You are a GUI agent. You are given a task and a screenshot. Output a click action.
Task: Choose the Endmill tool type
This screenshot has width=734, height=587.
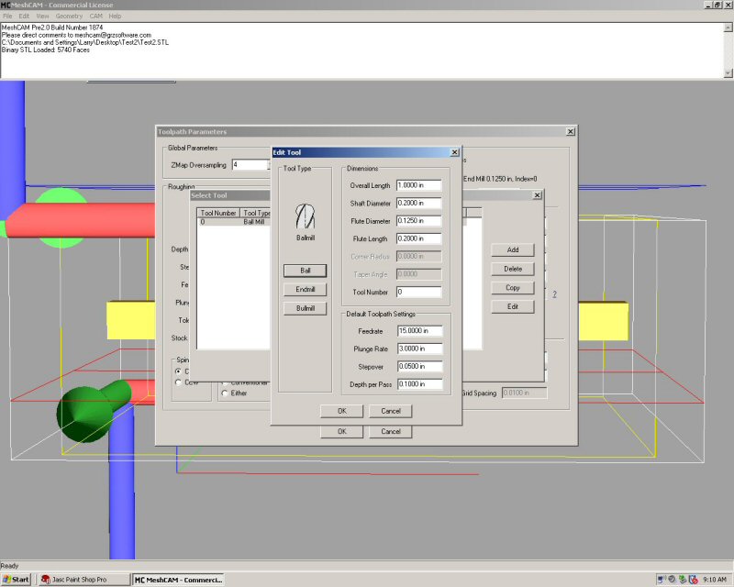(x=304, y=290)
